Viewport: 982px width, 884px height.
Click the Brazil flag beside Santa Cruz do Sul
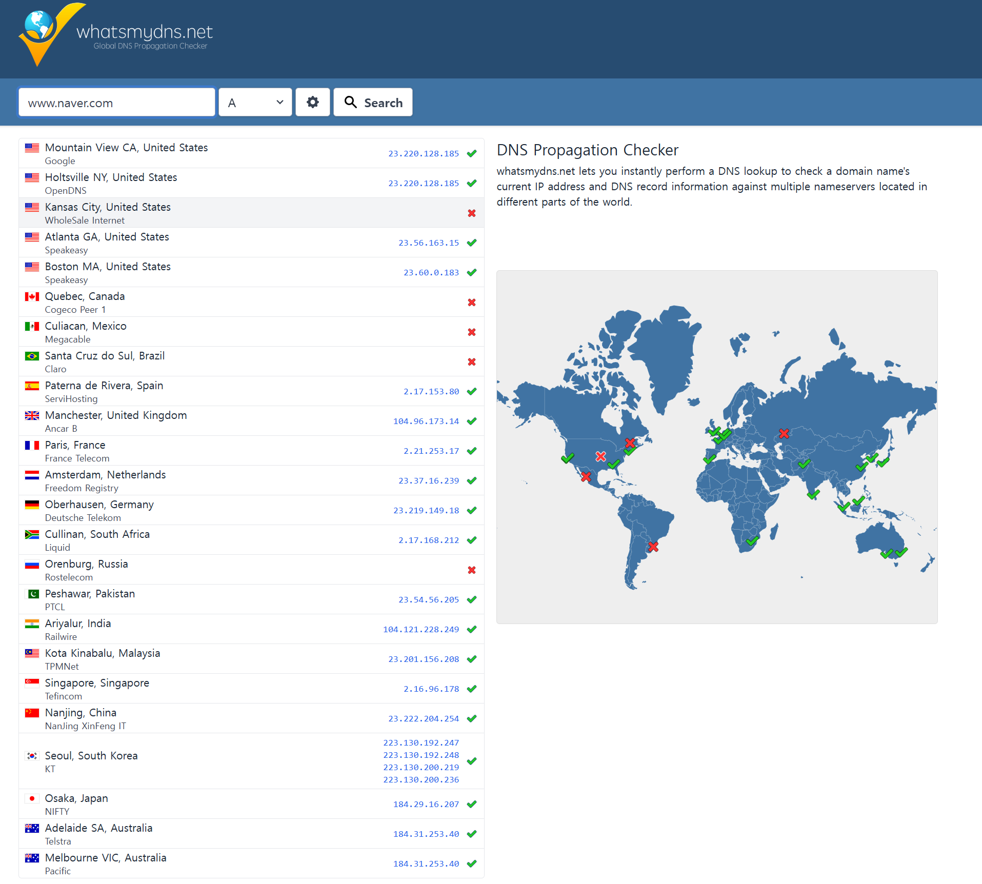(x=32, y=356)
